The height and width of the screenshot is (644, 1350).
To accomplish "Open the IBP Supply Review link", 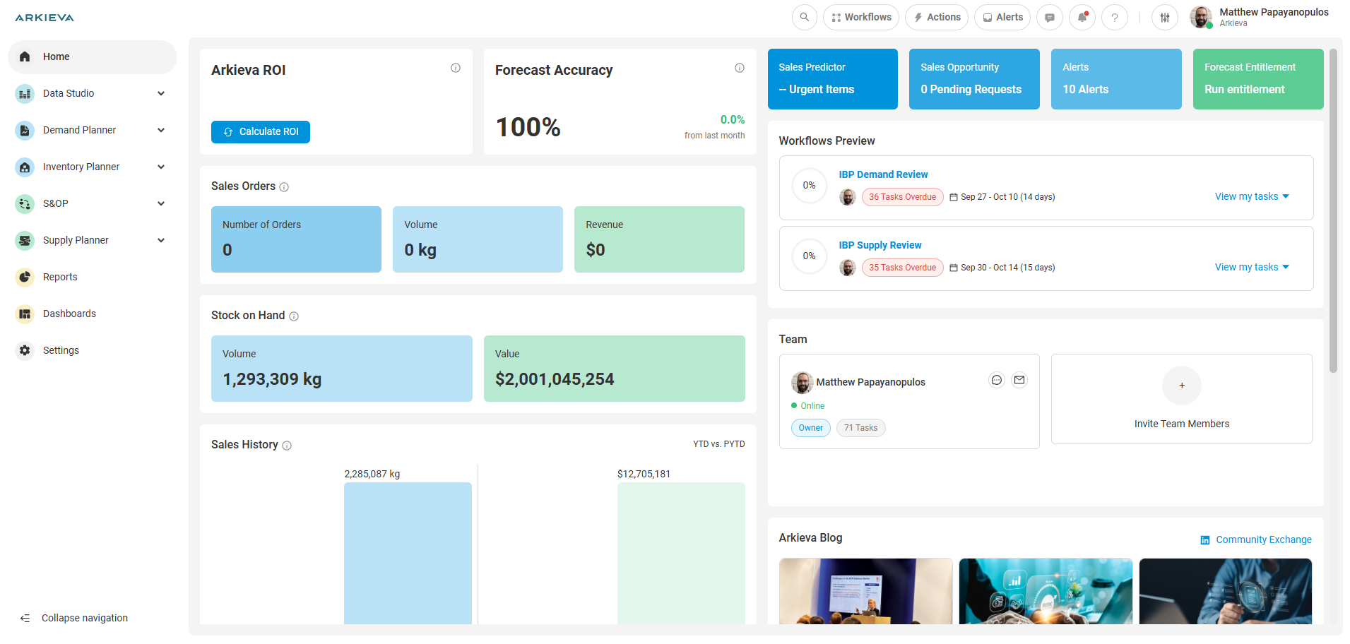I will [x=880, y=245].
